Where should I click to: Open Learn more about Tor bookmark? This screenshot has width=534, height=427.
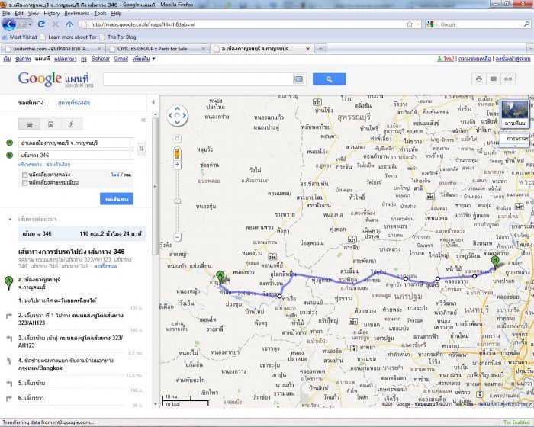coord(69,37)
